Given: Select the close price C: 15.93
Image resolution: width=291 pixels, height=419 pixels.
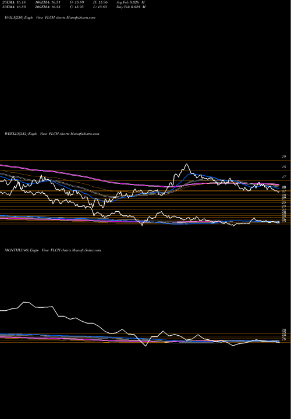Looking at the screenshot, I should 76,7.
